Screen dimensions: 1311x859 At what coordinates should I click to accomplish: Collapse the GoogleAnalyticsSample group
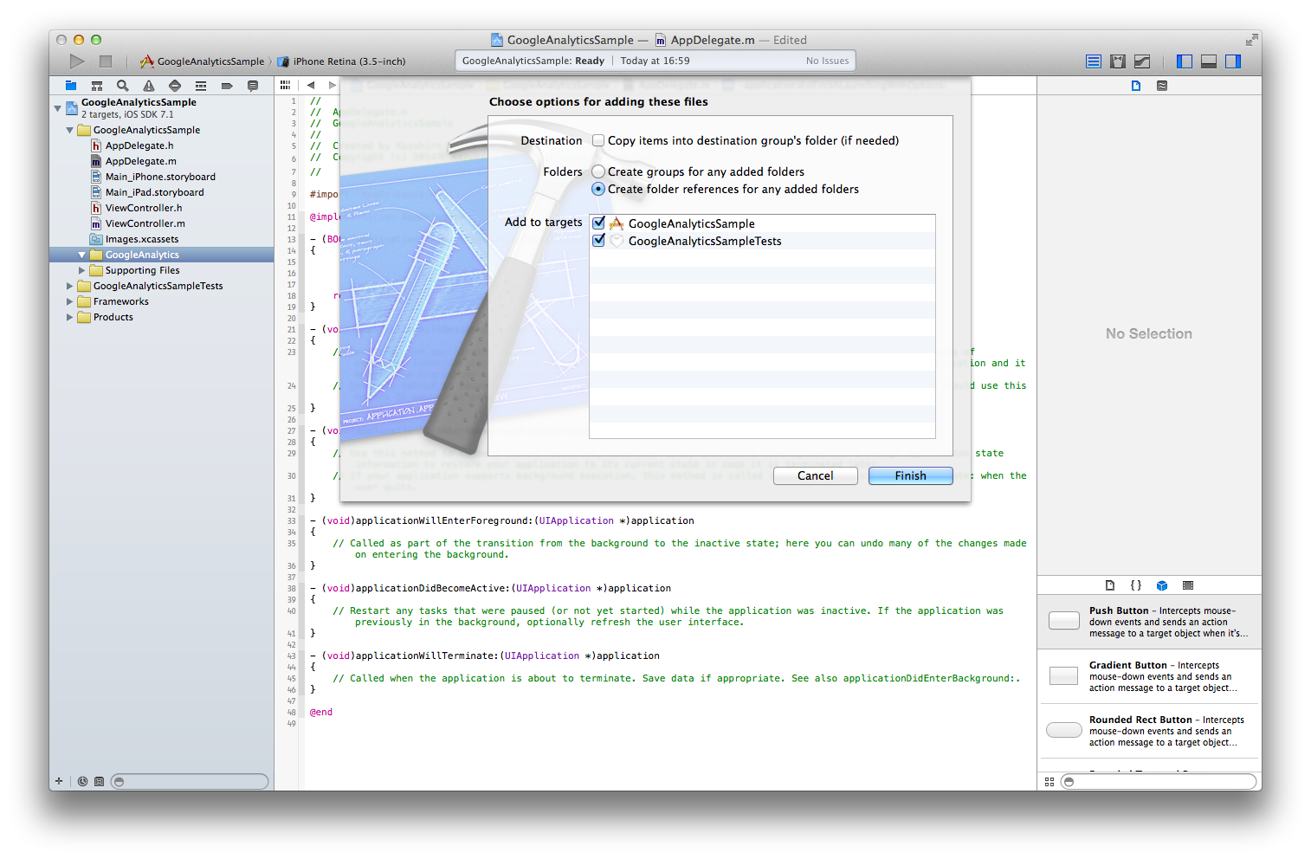click(69, 129)
